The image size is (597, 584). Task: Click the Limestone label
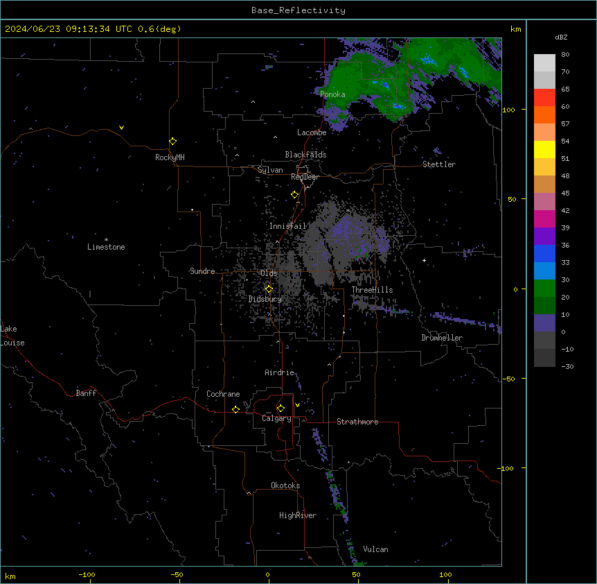point(106,247)
